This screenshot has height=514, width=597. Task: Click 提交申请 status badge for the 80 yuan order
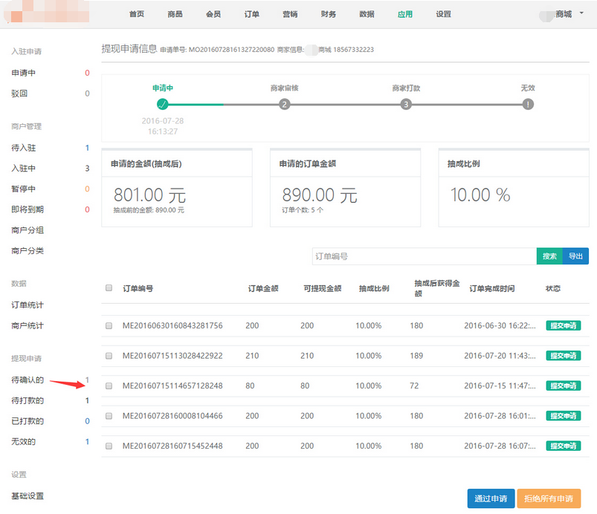[x=564, y=386]
